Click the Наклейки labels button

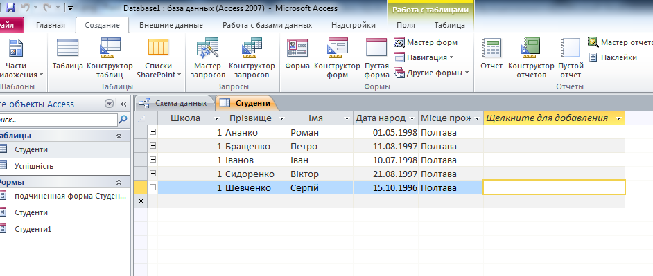(x=613, y=57)
